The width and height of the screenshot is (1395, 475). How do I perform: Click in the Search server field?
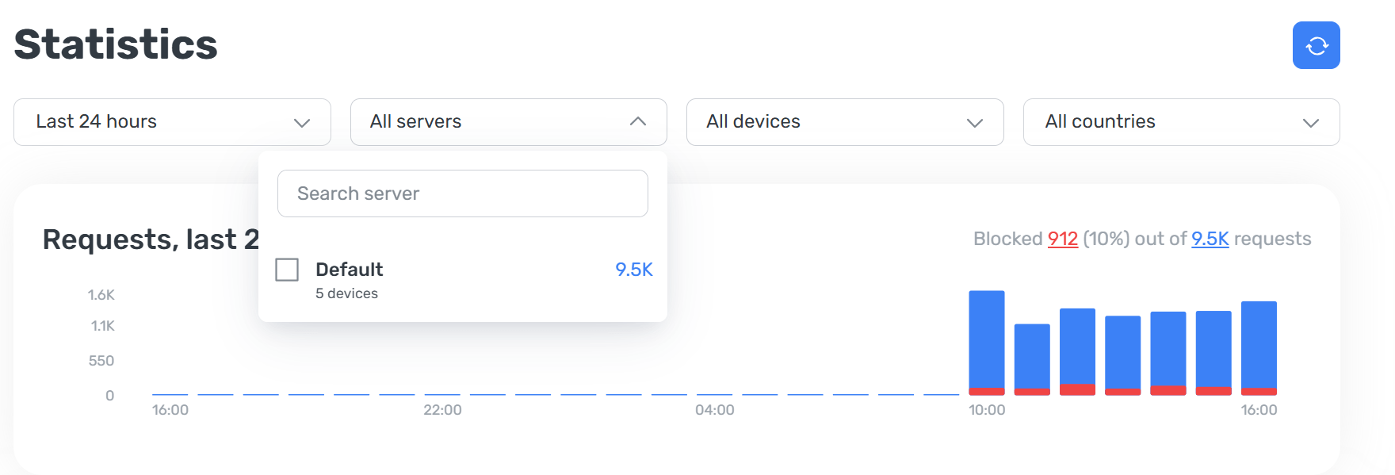pos(463,193)
